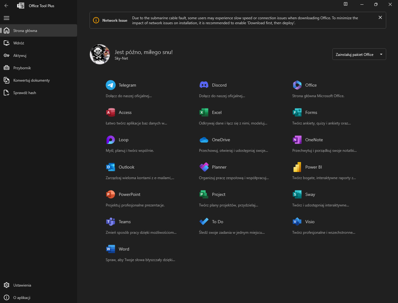Click 'Projektuj profesjonalne prezentacje.' description

[135, 205]
